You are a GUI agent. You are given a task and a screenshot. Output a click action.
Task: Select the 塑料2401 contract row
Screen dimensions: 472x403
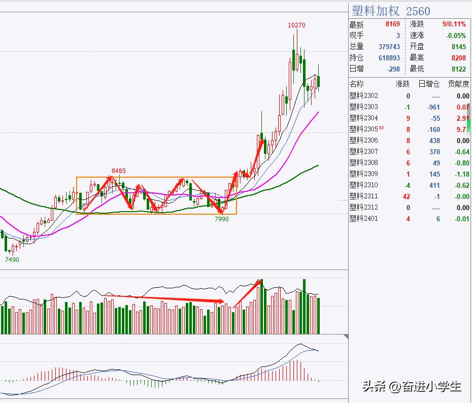(x=410, y=219)
